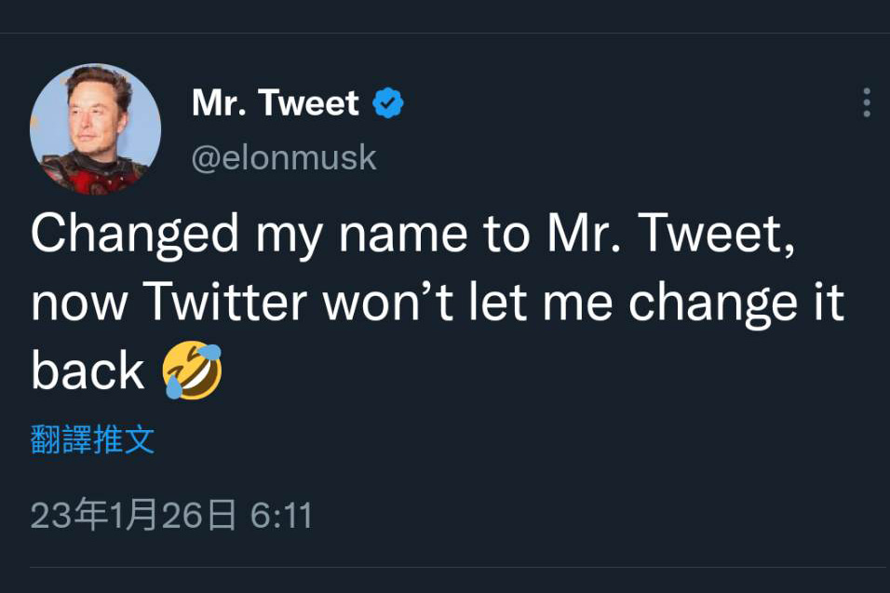Click the word 'back' in the tweet
890x593 pixels.
tap(88, 371)
